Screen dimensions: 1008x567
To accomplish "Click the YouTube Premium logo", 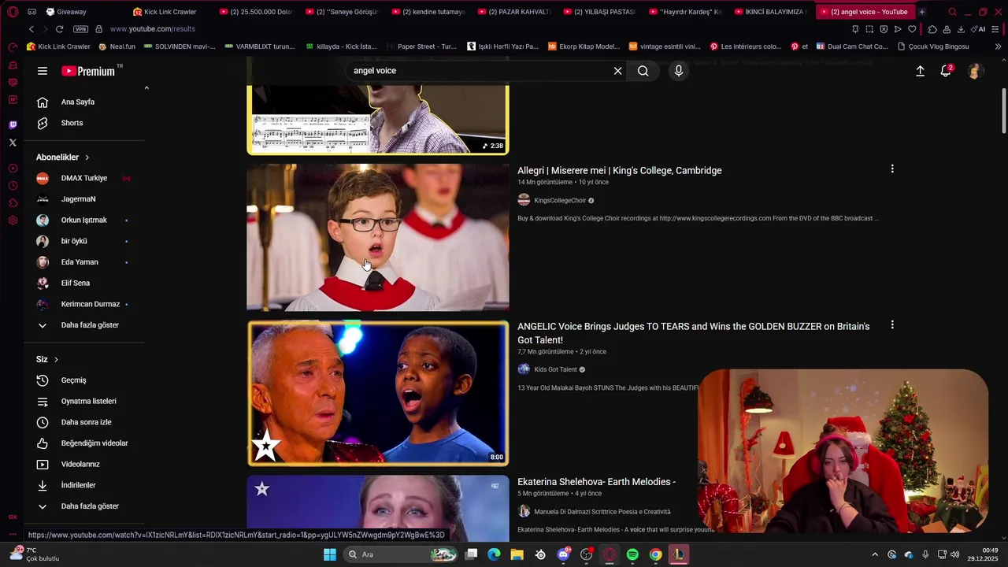I will coord(89,71).
